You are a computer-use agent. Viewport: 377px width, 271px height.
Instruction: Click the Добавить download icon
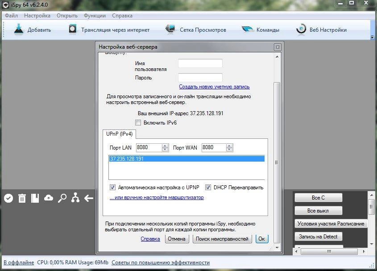pyautogui.click(x=18, y=29)
